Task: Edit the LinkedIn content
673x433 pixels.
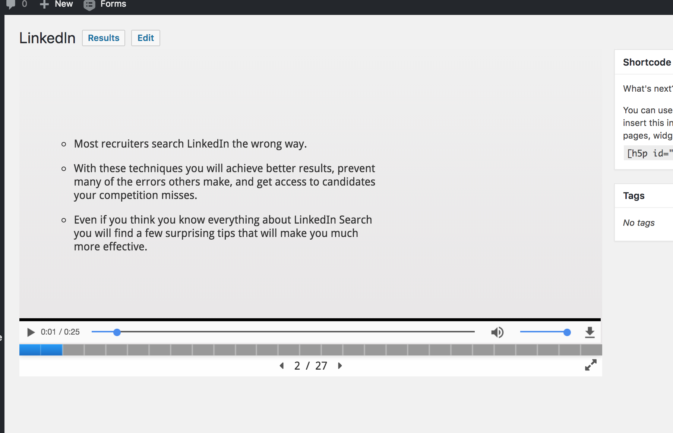Action: click(146, 38)
